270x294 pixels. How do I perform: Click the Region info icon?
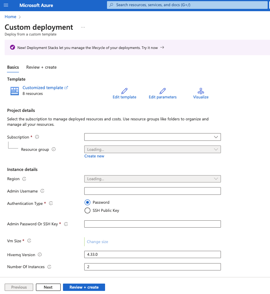[24, 179]
